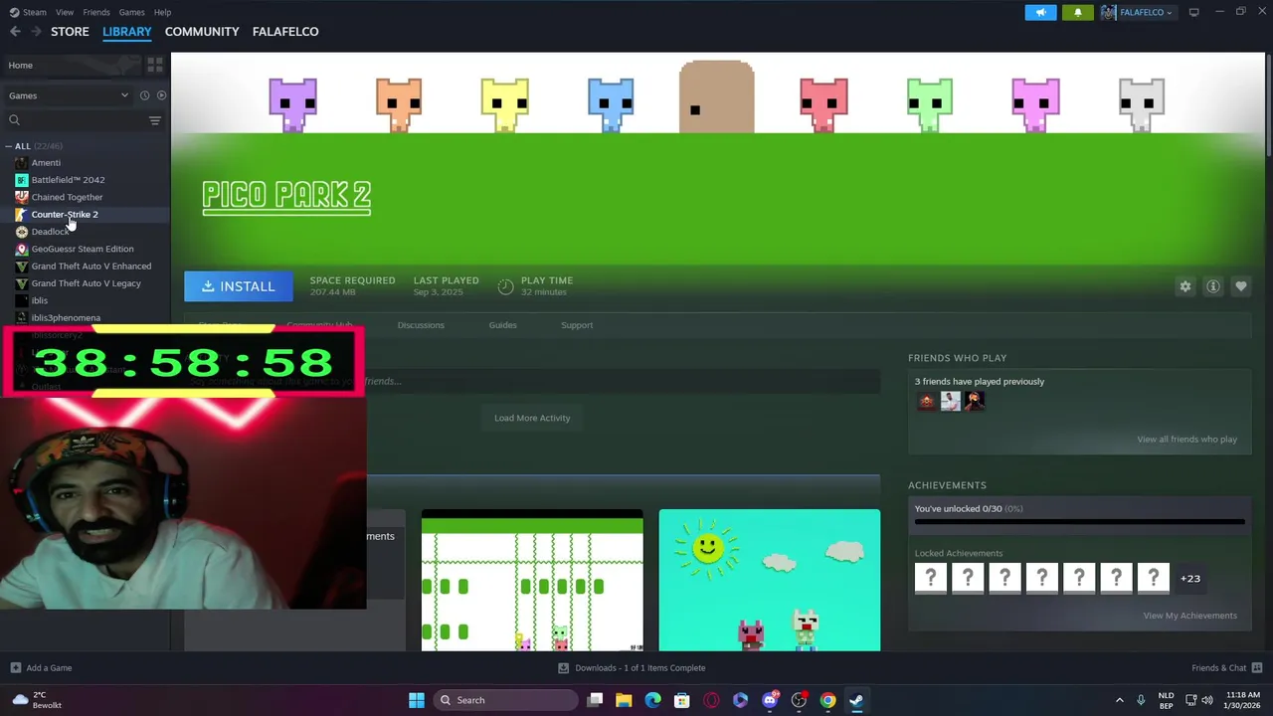
Task: Open the Discussions tab
Action: [421, 325]
